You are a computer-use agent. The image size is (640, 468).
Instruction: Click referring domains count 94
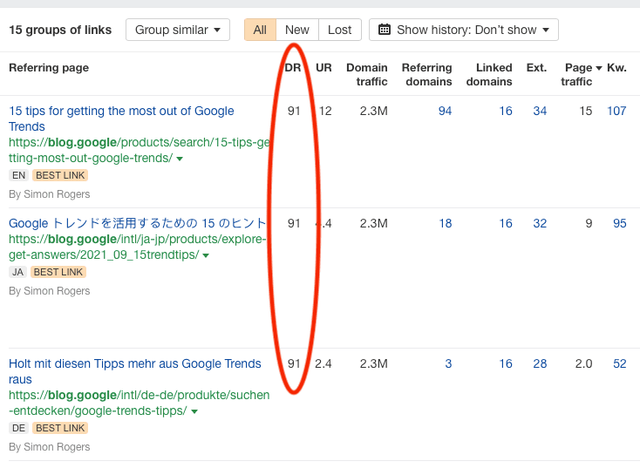click(x=445, y=111)
